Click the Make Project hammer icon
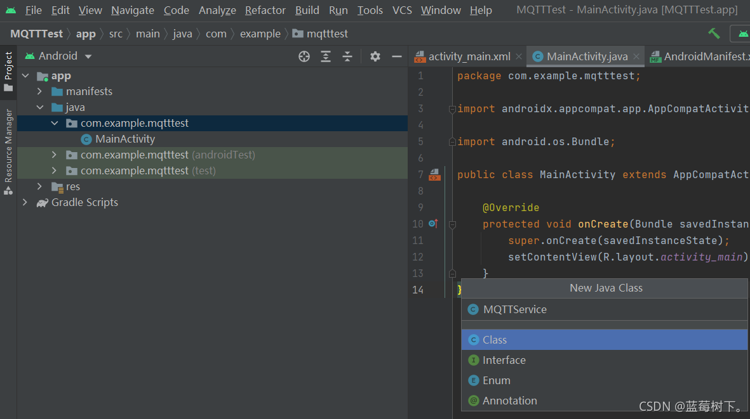Viewport: 750px width, 419px height. pos(714,34)
